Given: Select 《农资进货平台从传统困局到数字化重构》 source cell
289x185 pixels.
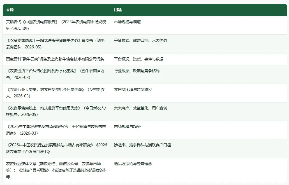Looking at the screenshot, I should pyautogui.click(x=57, y=74).
